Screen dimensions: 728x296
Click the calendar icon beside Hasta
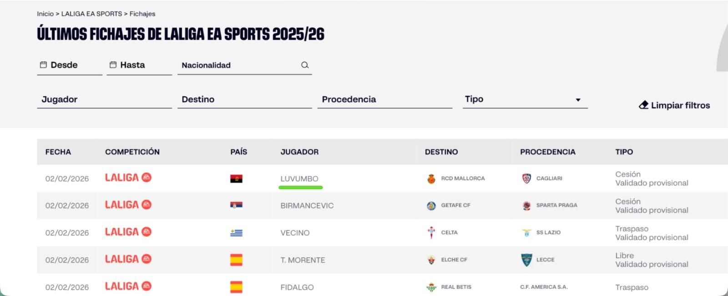click(x=113, y=65)
